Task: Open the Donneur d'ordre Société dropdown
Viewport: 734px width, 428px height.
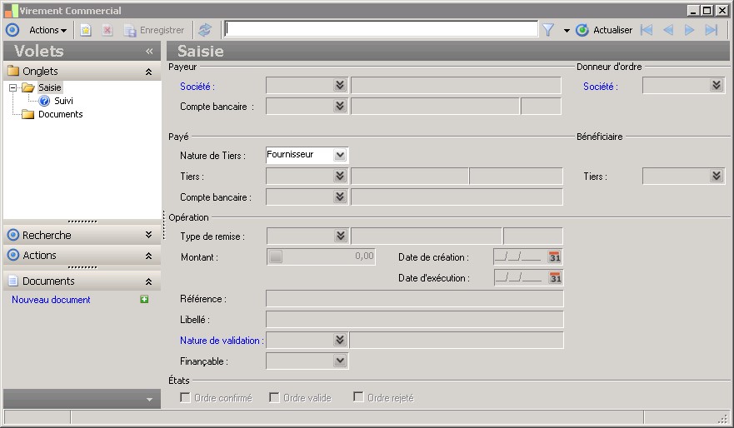Action: click(717, 85)
